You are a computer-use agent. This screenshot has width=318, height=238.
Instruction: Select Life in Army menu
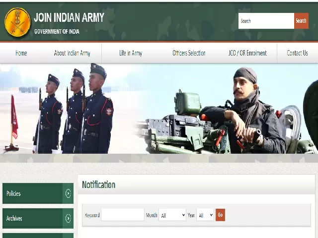(130, 53)
